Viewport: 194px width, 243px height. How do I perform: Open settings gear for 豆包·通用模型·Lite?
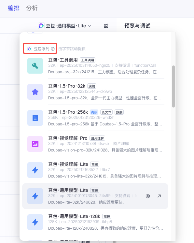point(148,196)
